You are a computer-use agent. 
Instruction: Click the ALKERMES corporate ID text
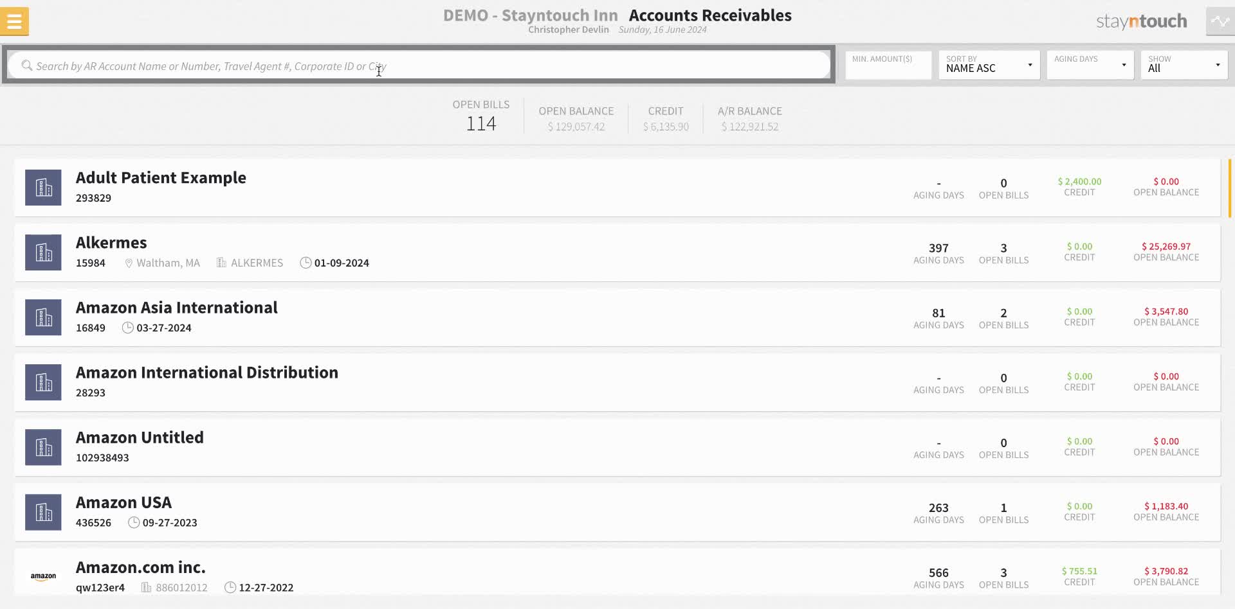pos(257,263)
